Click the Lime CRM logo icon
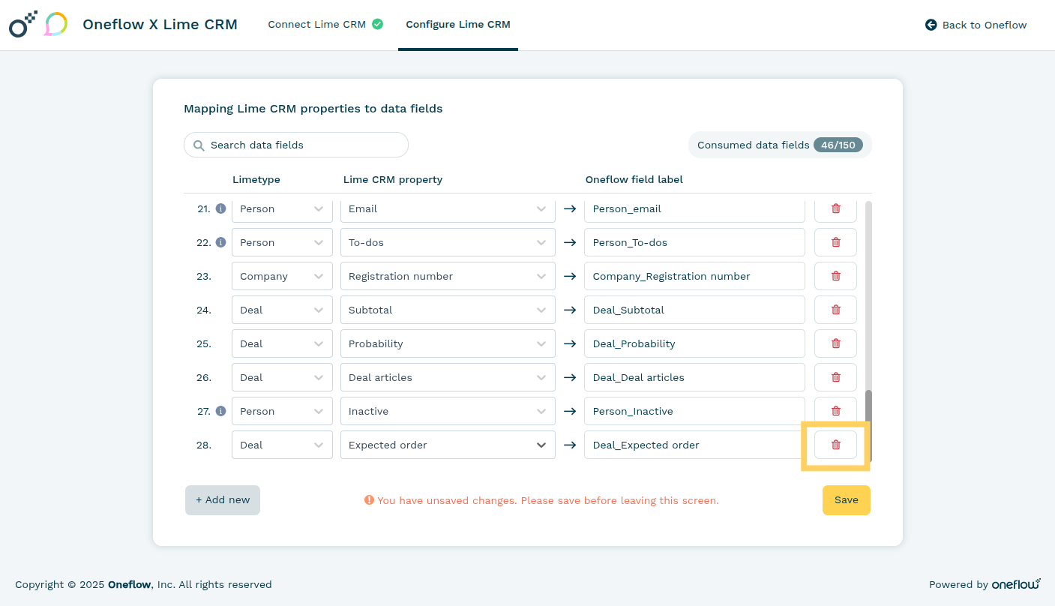Viewport: 1055px width, 606px height. [55, 25]
